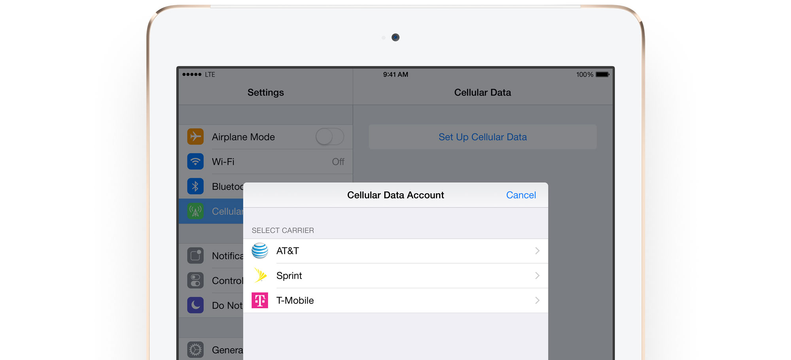This screenshot has height=360, width=791.
Task: Tap the Do Not Disturb moon icon
Action: 195,305
